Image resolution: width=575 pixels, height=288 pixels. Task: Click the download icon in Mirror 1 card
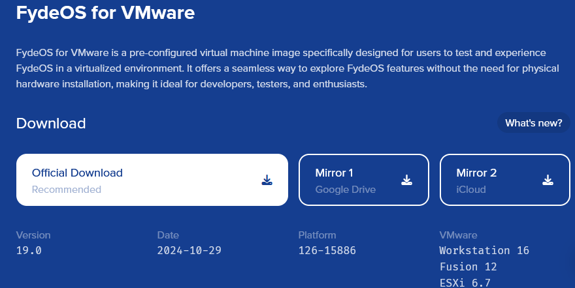(406, 180)
